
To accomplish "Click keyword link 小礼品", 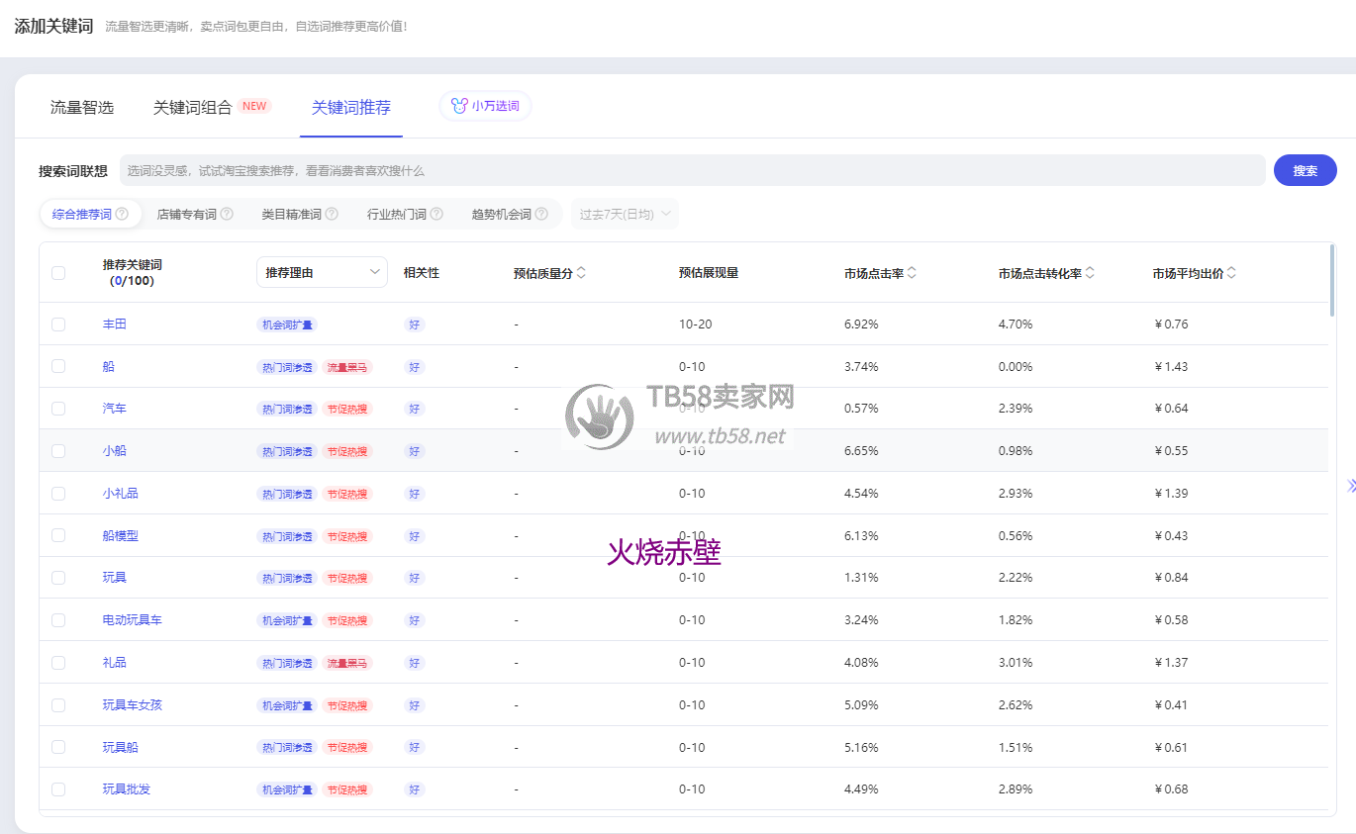I will click(121, 494).
